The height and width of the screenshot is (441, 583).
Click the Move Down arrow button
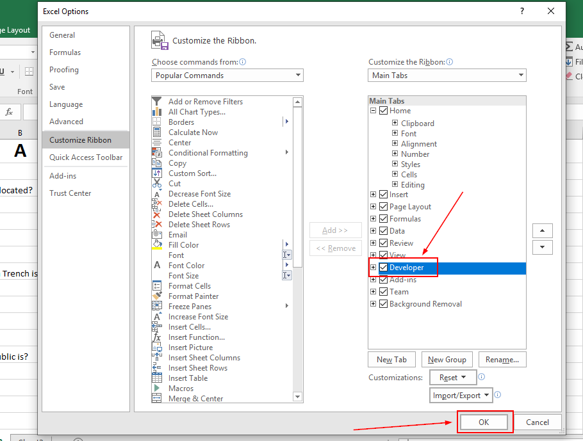[x=543, y=247]
